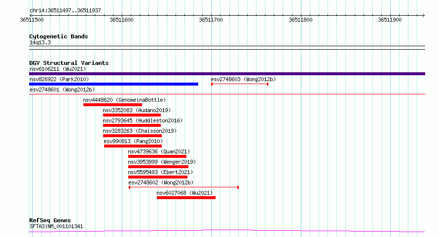Select the esv2748602 thin red feature line
The height and width of the screenshot is (237, 439).
point(183,187)
